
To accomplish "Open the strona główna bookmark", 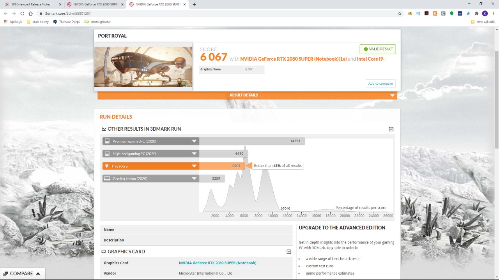I will pyautogui.click(x=97, y=22).
